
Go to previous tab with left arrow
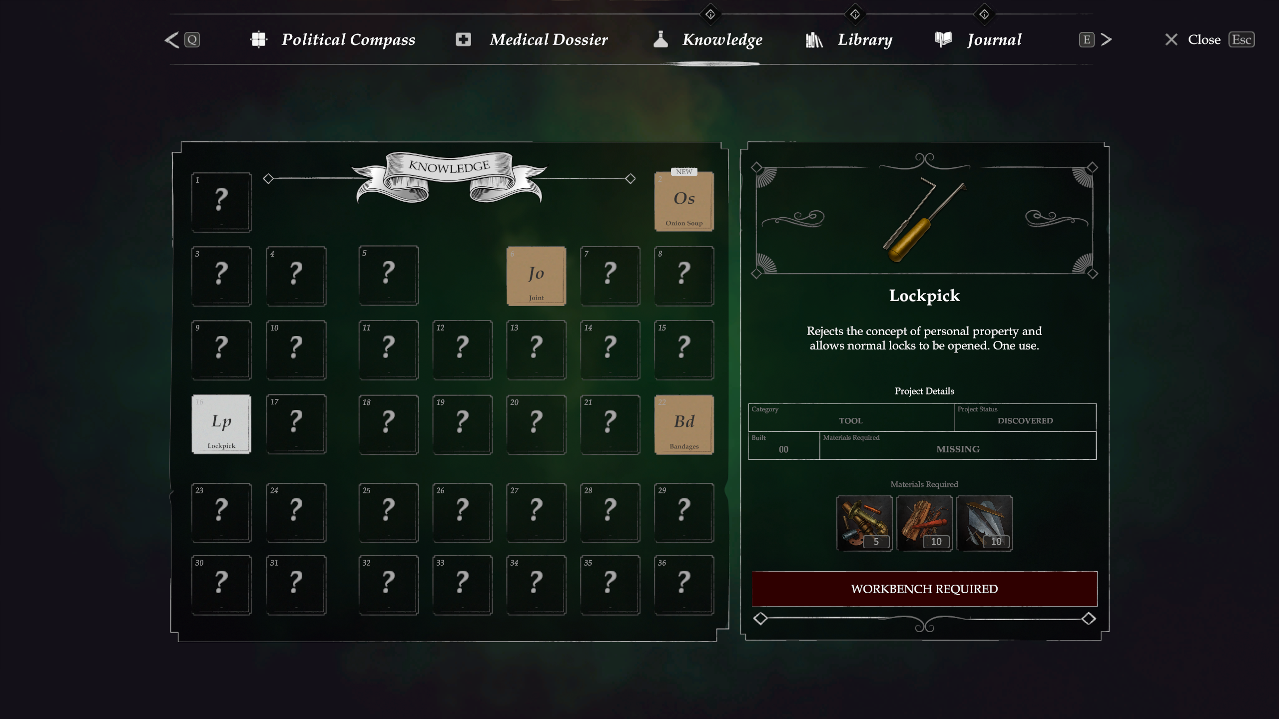(x=172, y=40)
